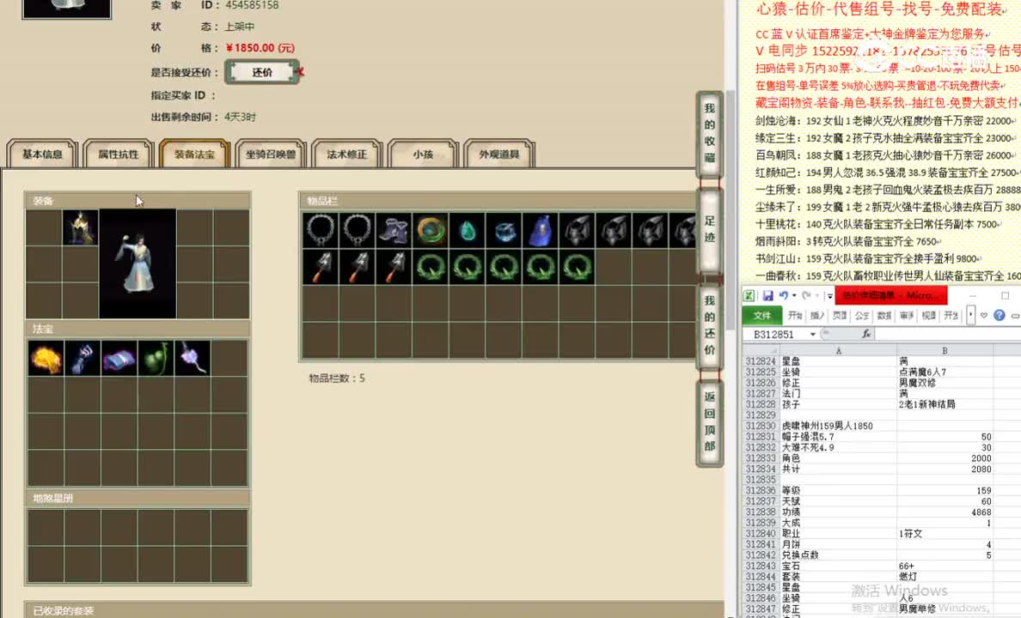Open the Undo history dropdown arrow
The height and width of the screenshot is (618, 1021).
pos(795,295)
